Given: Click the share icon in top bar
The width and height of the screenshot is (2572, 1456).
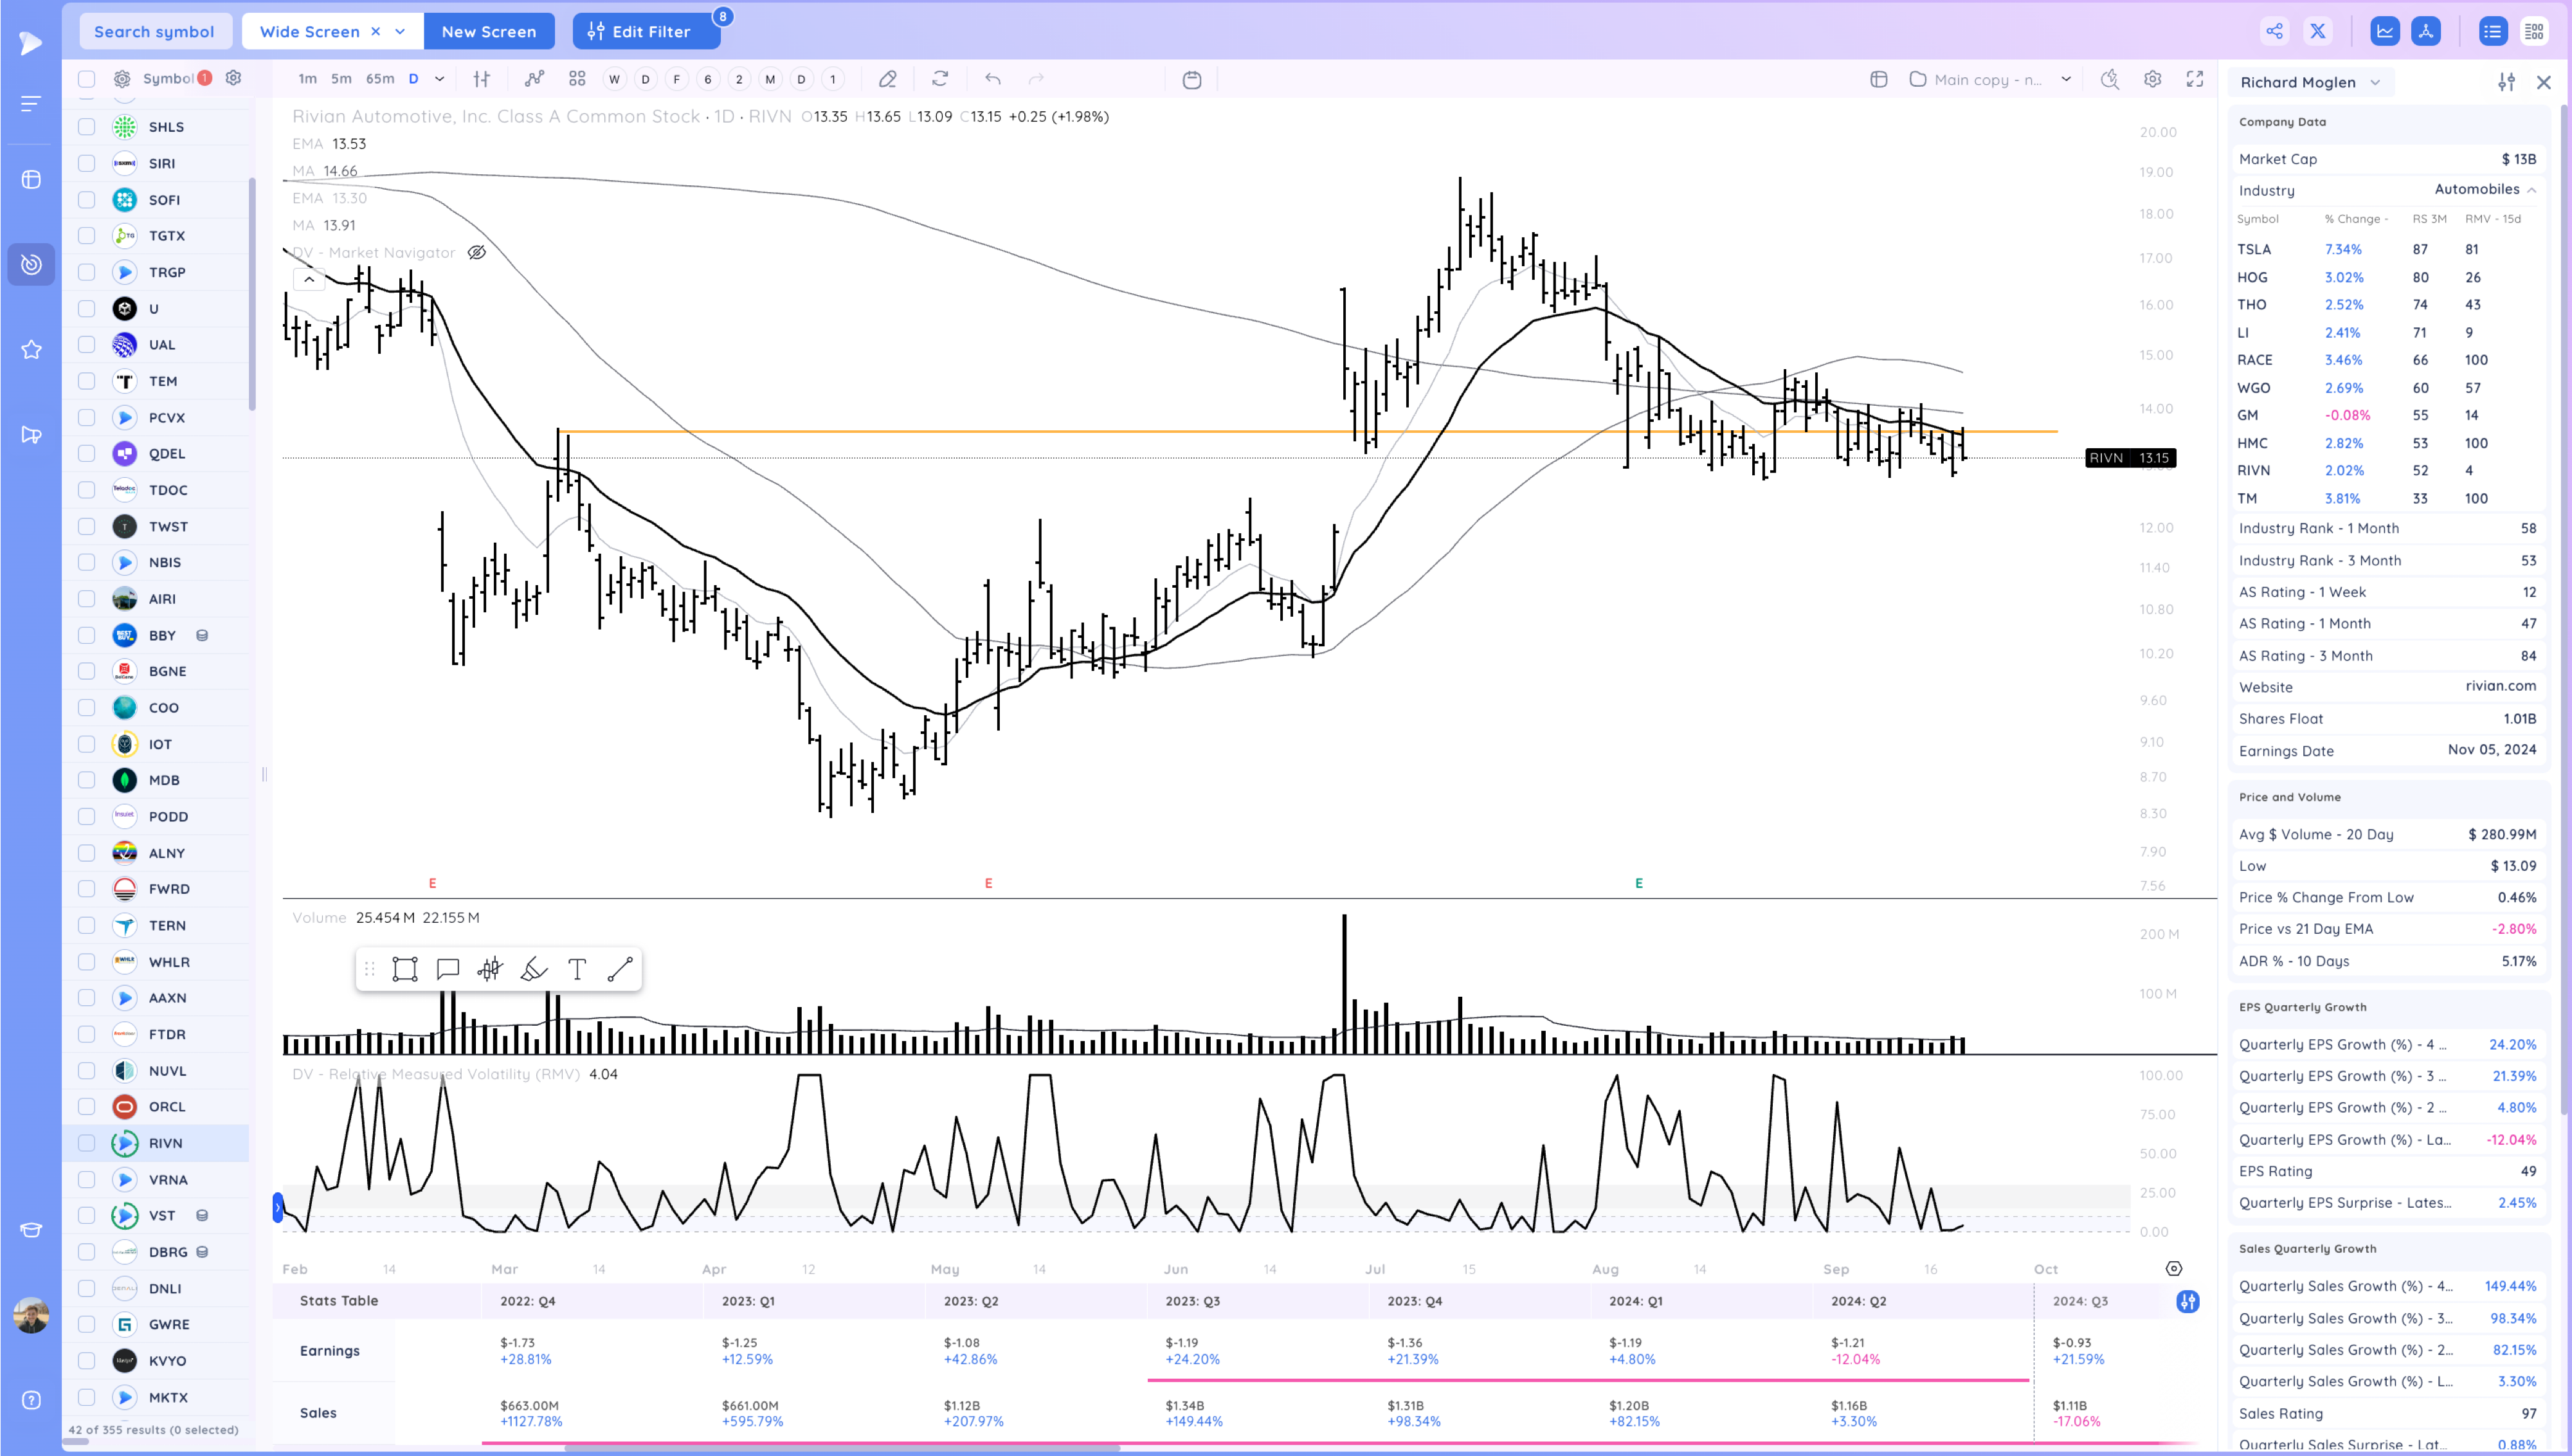Looking at the screenshot, I should tap(2274, 31).
